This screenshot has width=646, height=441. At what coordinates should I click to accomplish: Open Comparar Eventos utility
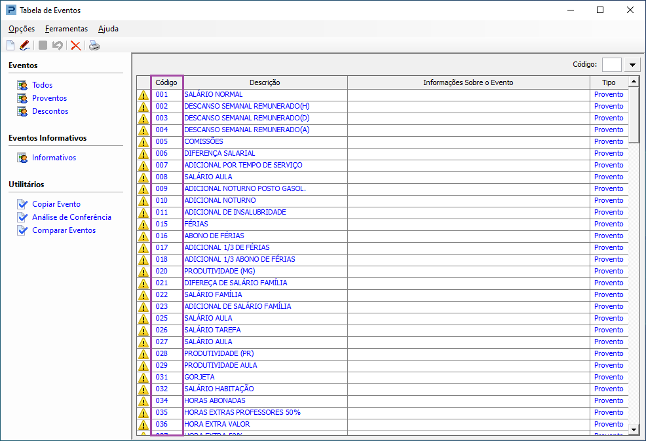click(x=64, y=230)
